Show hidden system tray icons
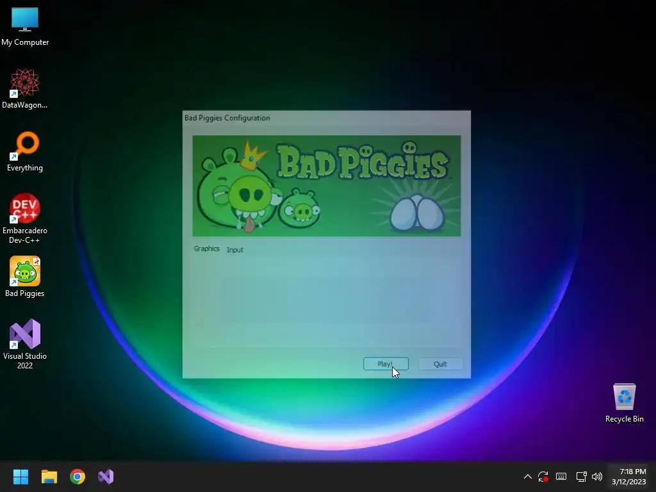 (528, 477)
